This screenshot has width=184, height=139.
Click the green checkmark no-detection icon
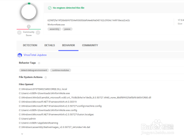[50, 8]
